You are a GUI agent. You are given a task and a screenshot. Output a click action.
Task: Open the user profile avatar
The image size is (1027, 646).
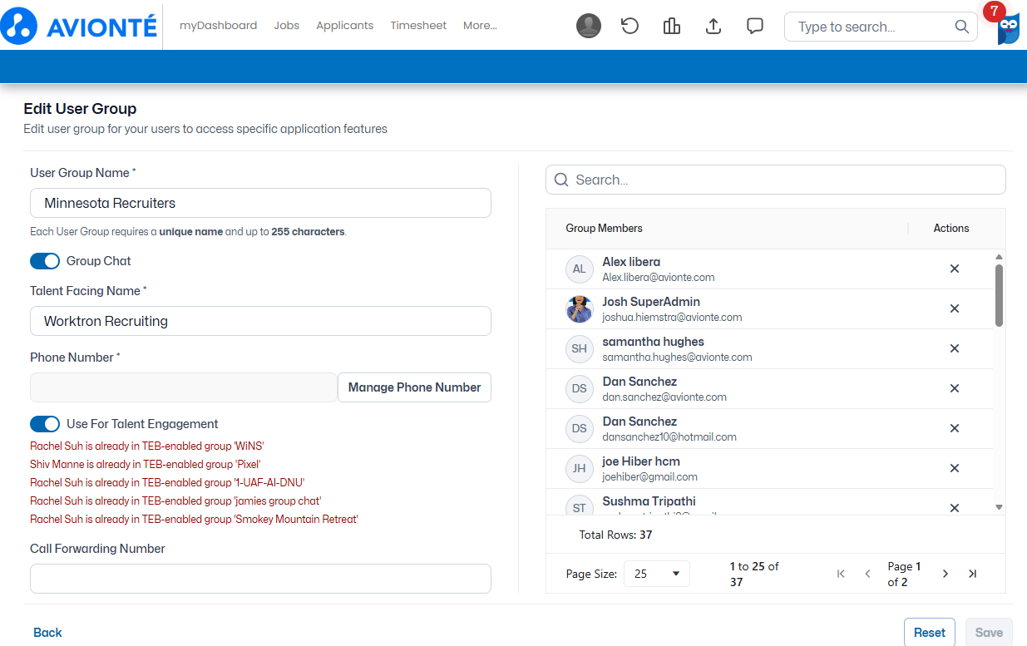[x=589, y=27]
